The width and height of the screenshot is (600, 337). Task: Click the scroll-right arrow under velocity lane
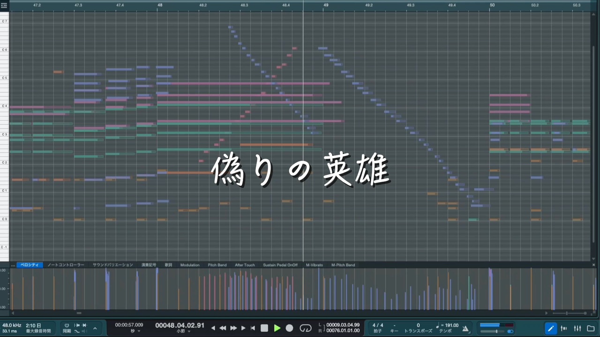(x=546, y=313)
